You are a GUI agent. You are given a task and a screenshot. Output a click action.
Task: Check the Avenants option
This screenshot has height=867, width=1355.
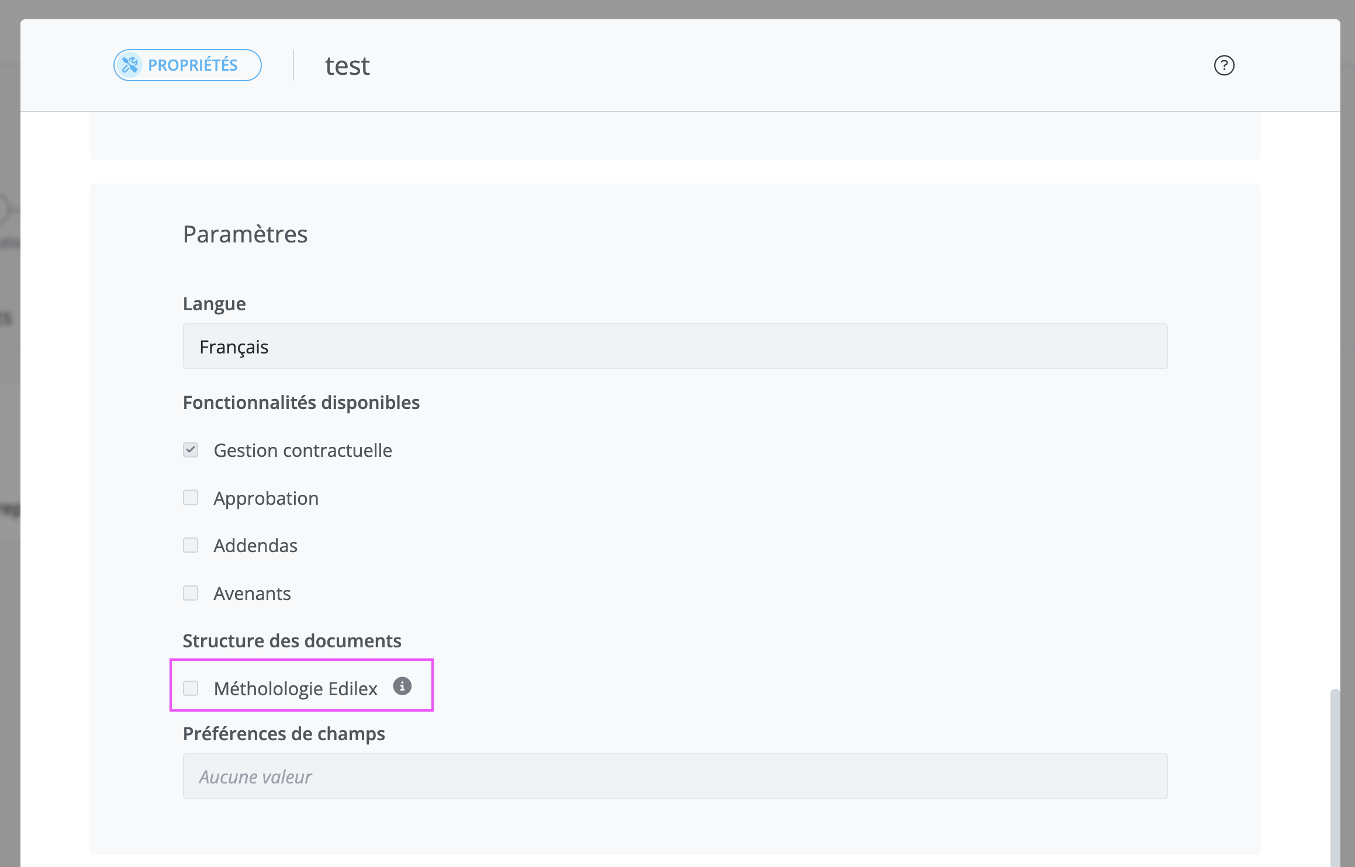pyautogui.click(x=191, y=593)
